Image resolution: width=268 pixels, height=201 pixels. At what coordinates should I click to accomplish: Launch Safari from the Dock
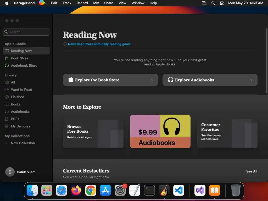tap(62, 190)
